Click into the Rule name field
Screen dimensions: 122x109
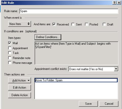(69, 11)
